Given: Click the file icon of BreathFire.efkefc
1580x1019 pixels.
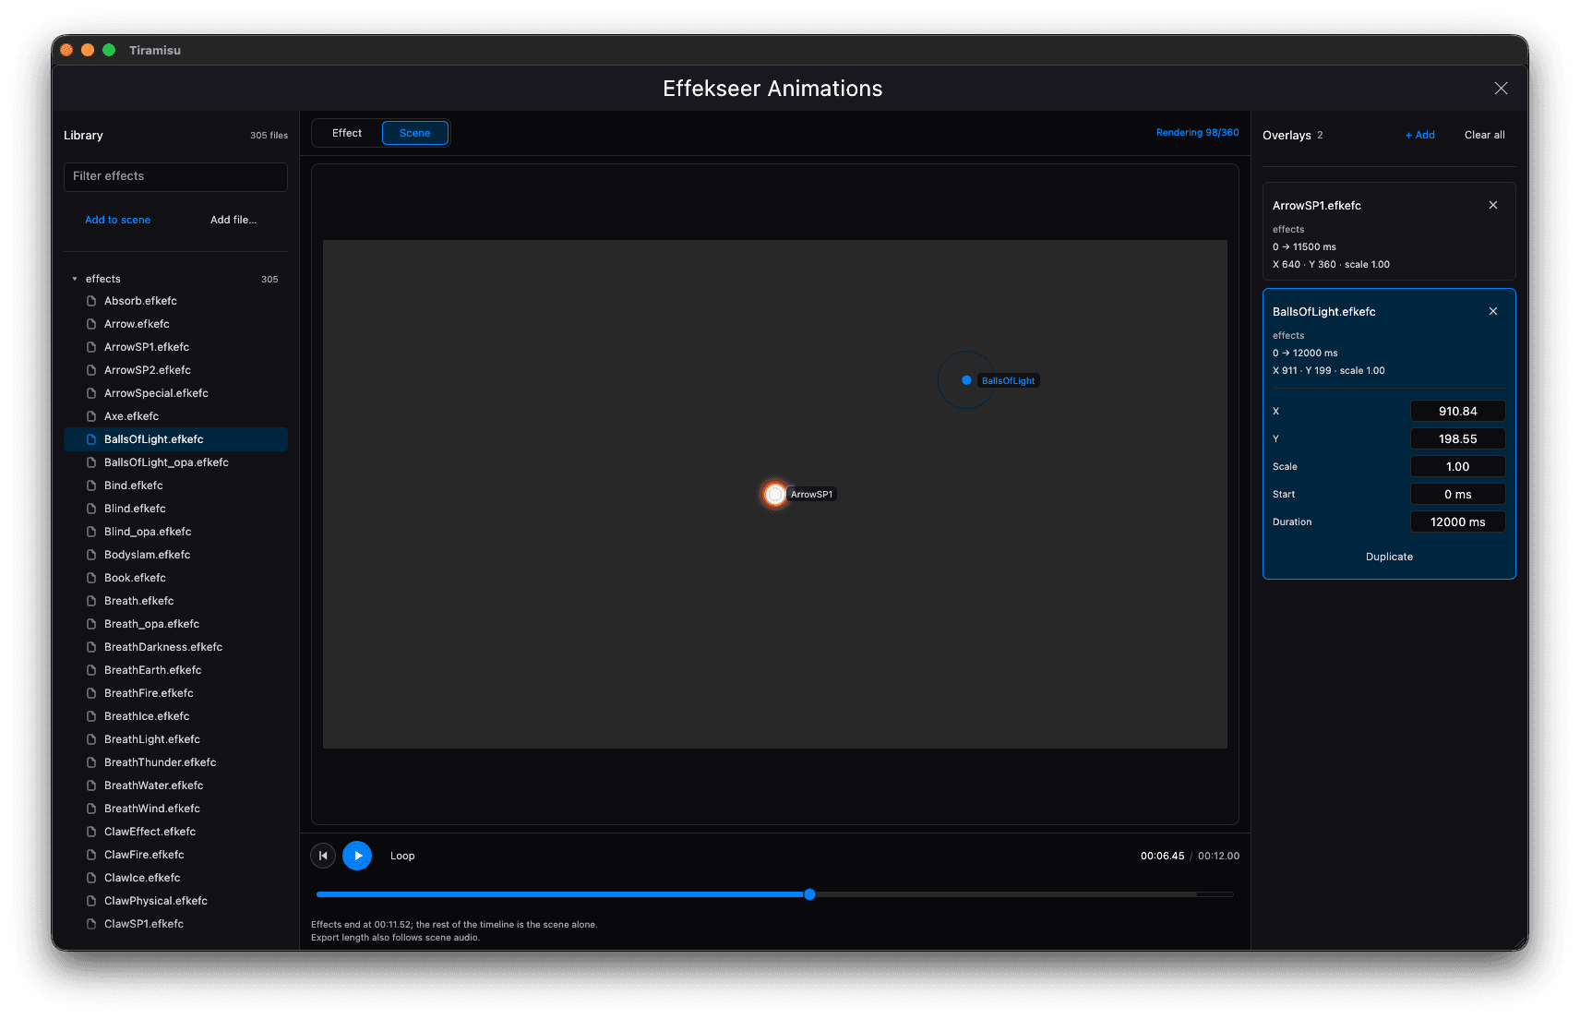Looking at the screenshot, I should [x=91, y=693].
